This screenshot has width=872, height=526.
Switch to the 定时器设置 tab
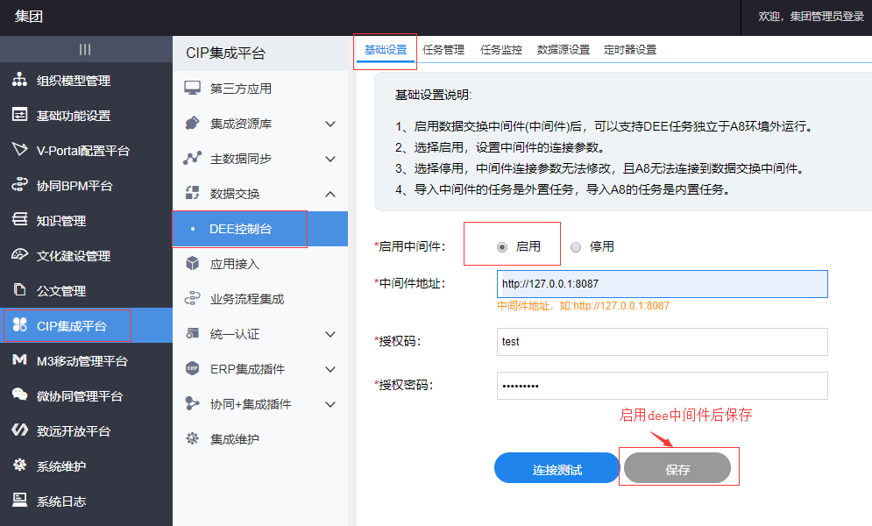(x=630, y=49)
